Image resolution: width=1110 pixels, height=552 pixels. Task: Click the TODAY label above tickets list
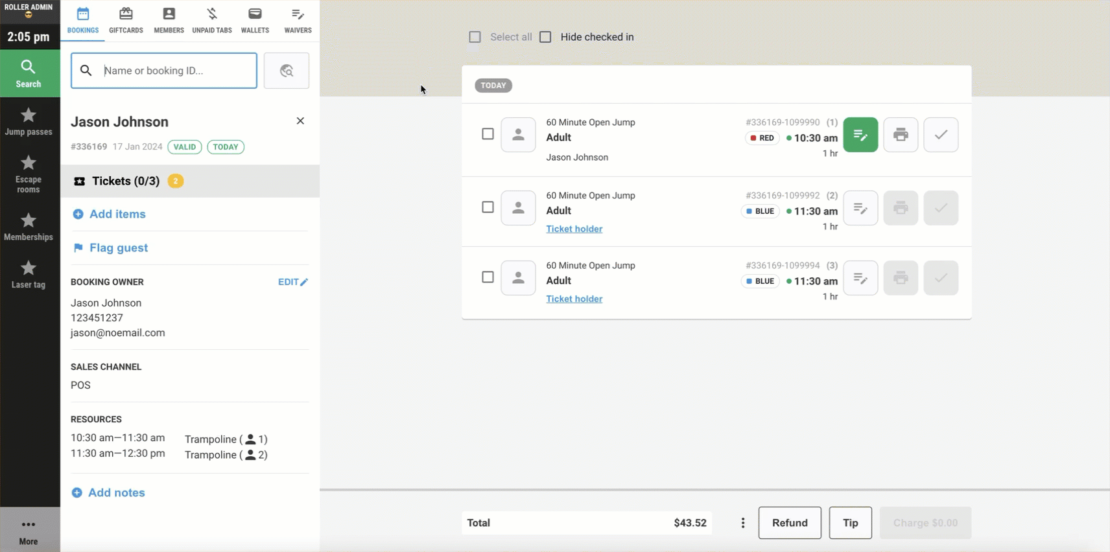coord(493,86)
